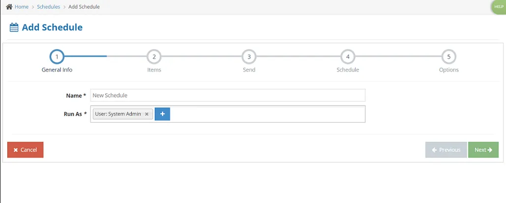Click the Options step label

(x=448, y=70)
